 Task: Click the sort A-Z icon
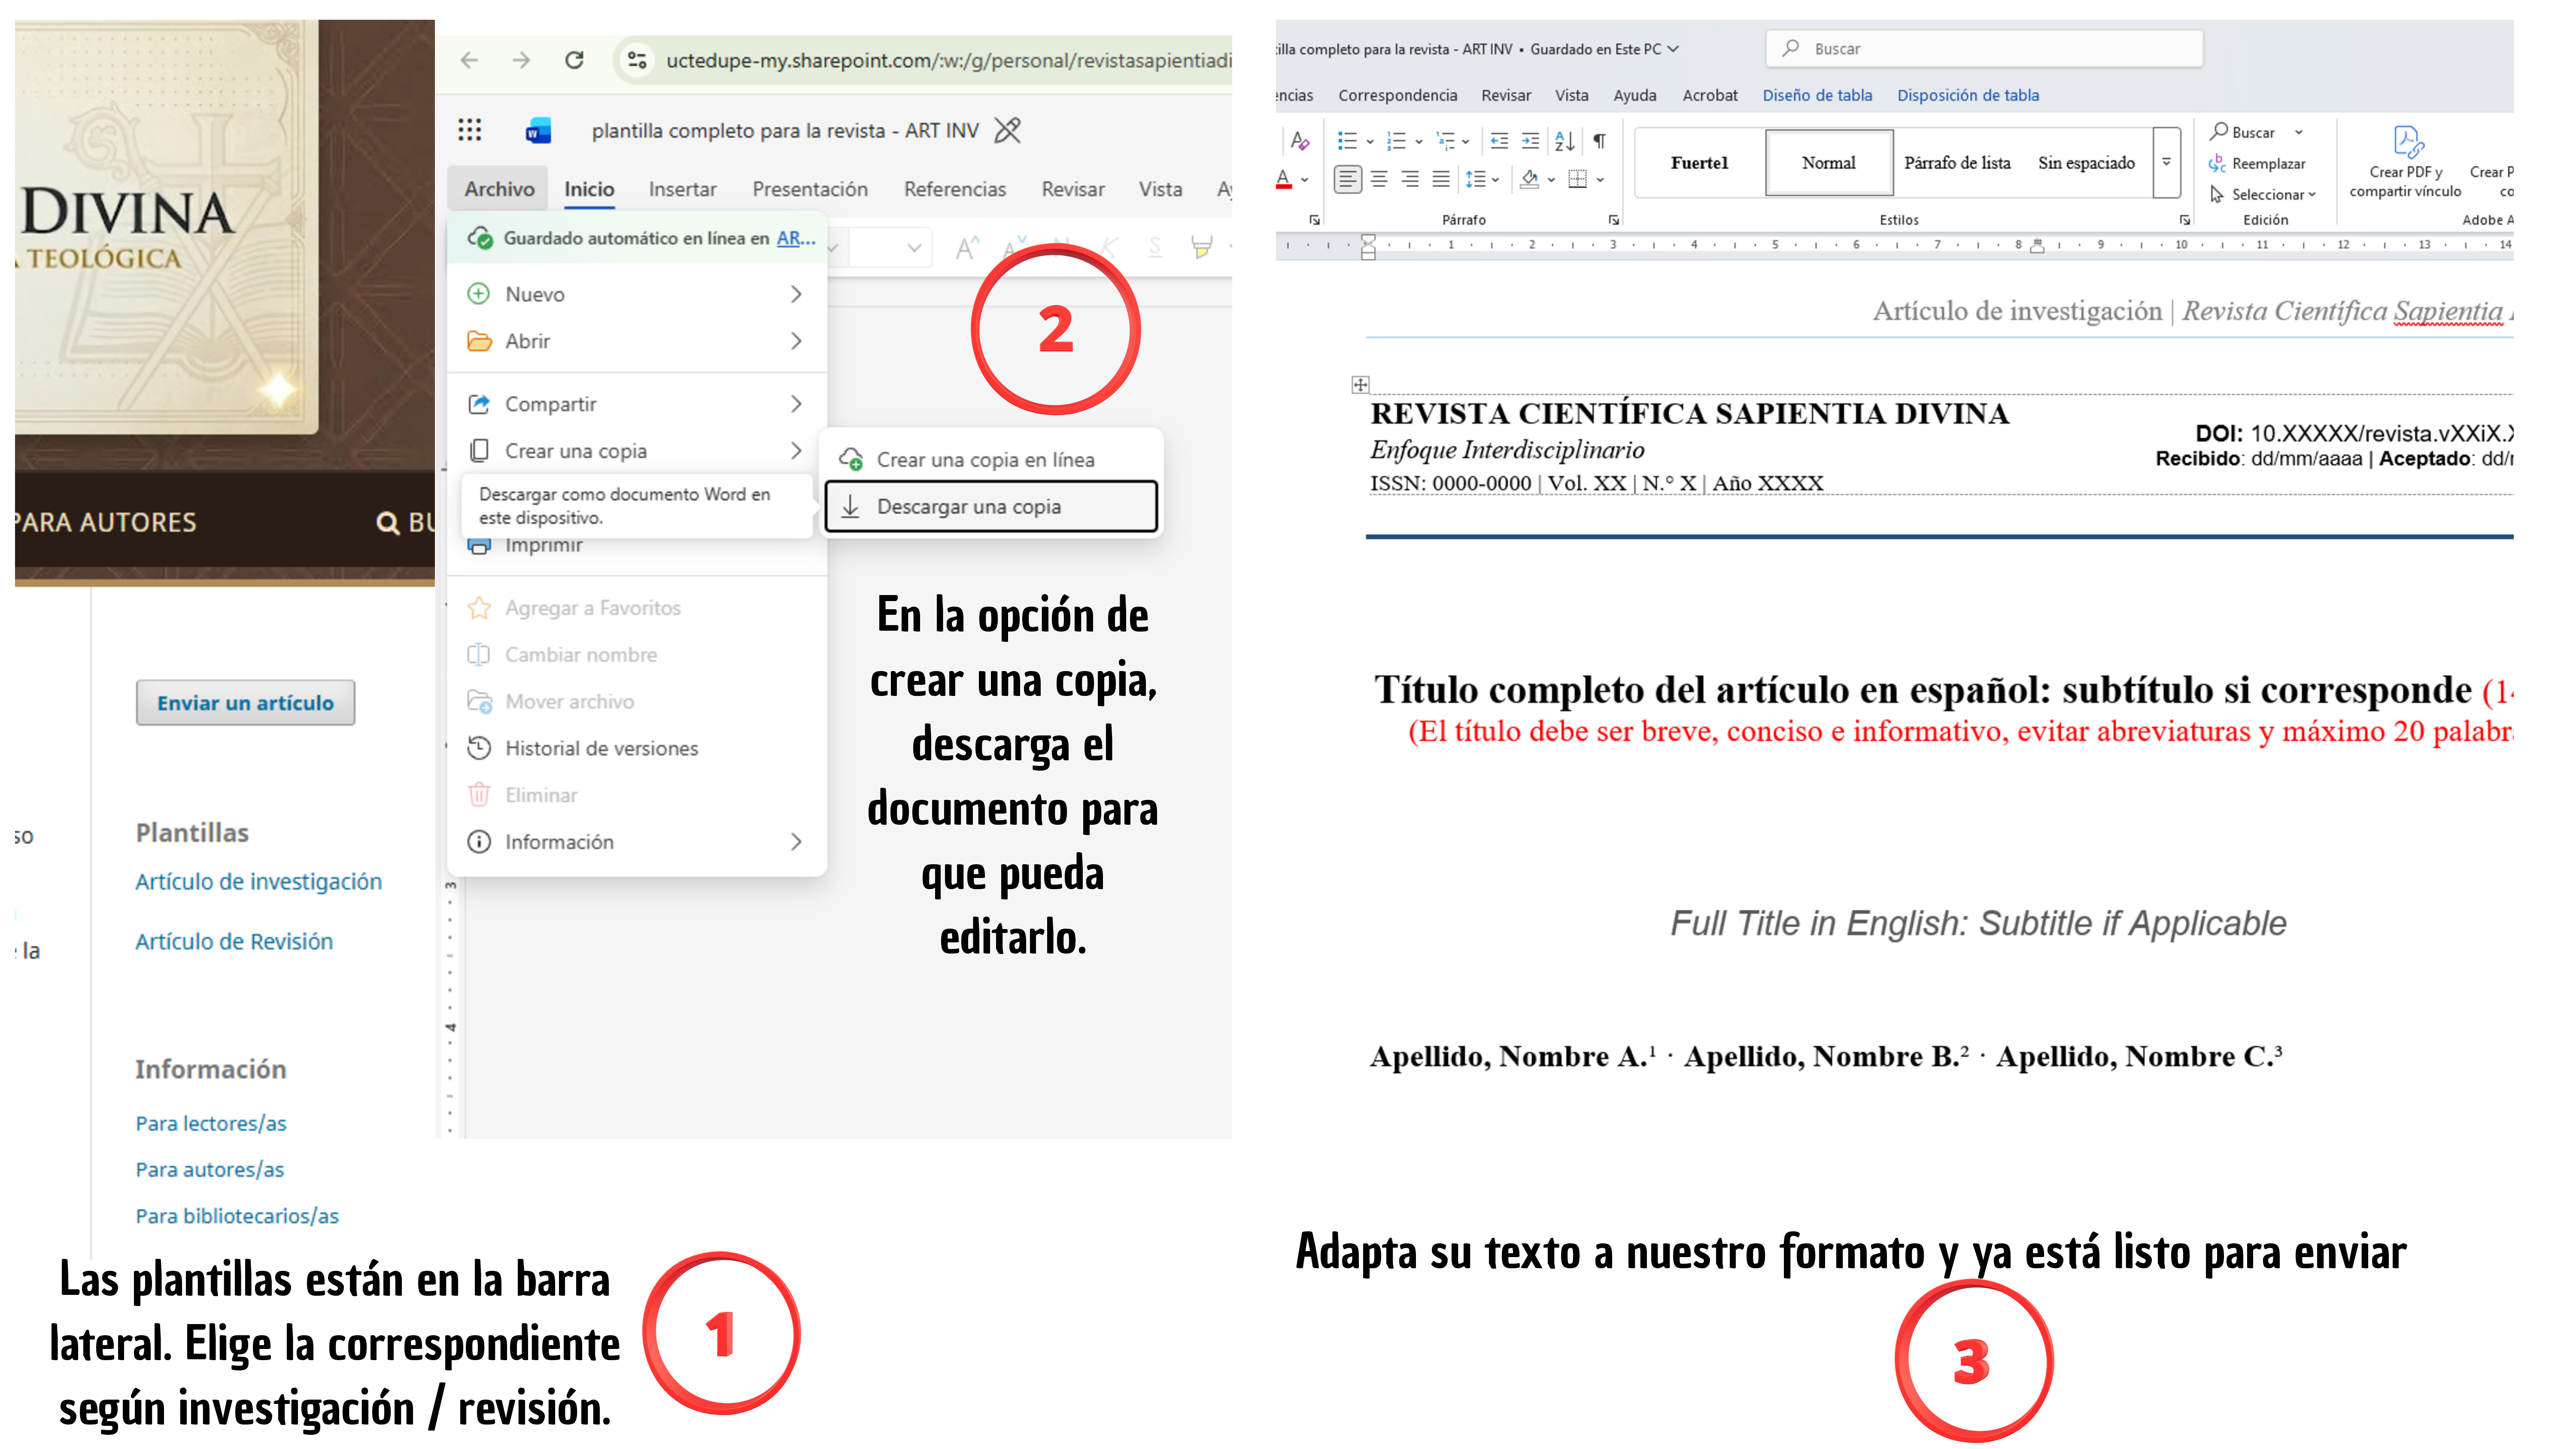point(1564,141)
